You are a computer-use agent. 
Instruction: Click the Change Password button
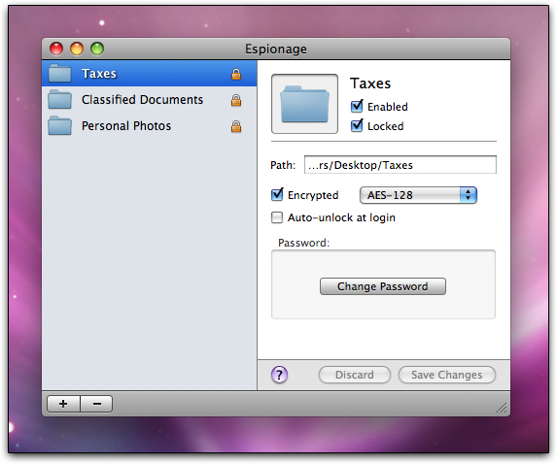(383, 286)
